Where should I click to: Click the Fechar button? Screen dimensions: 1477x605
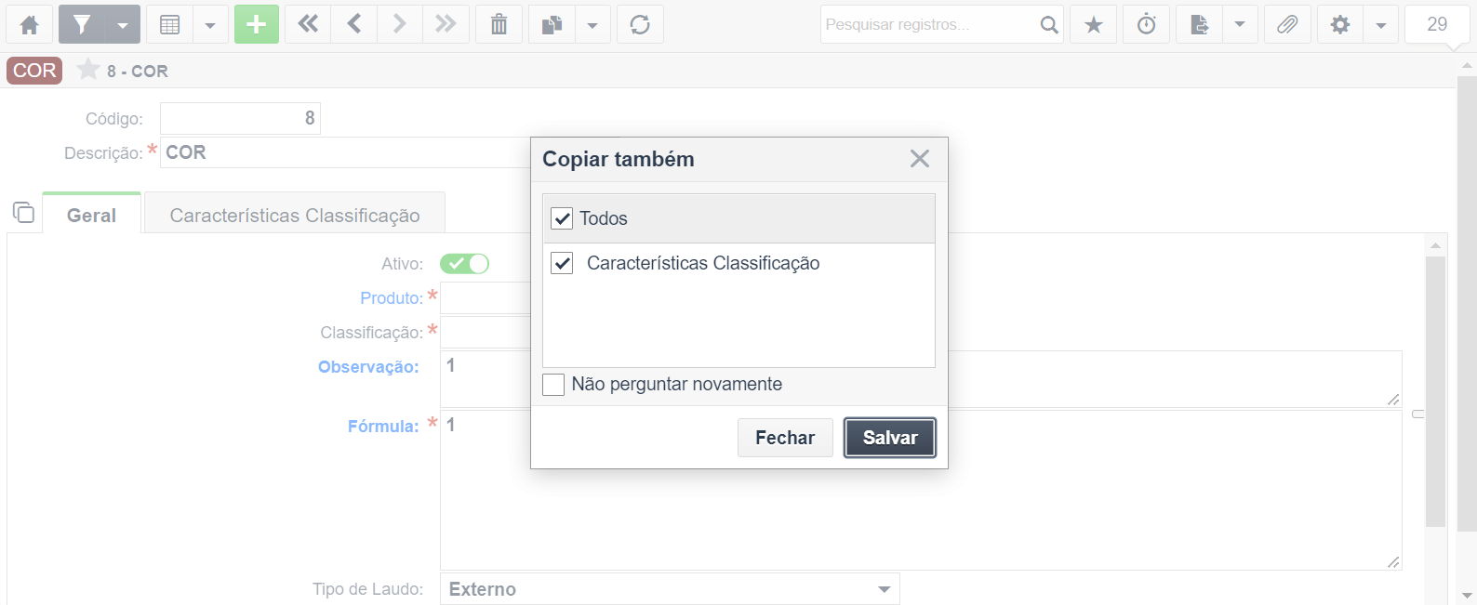(785, 438)
